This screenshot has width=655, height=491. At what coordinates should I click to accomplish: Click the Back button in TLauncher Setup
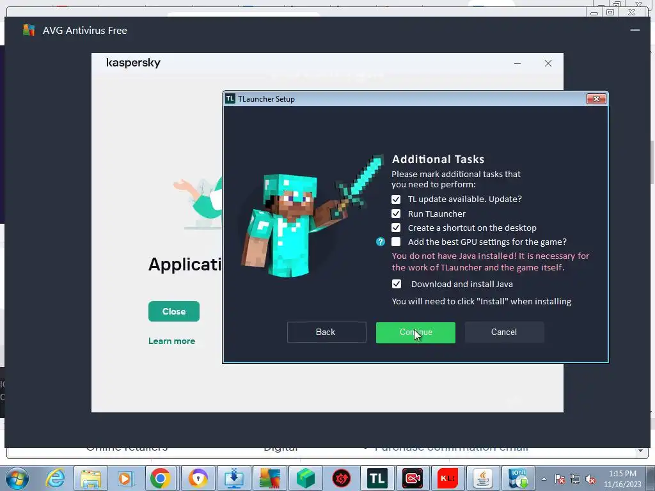tap(326, 332)
